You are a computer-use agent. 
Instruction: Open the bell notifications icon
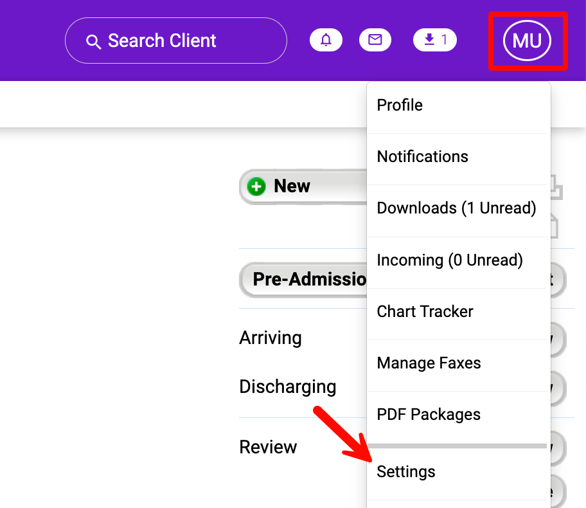[x=326, y=39]
